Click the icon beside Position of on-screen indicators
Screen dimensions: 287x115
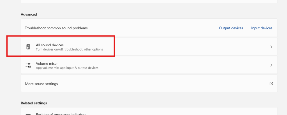(x=28, y=114)
